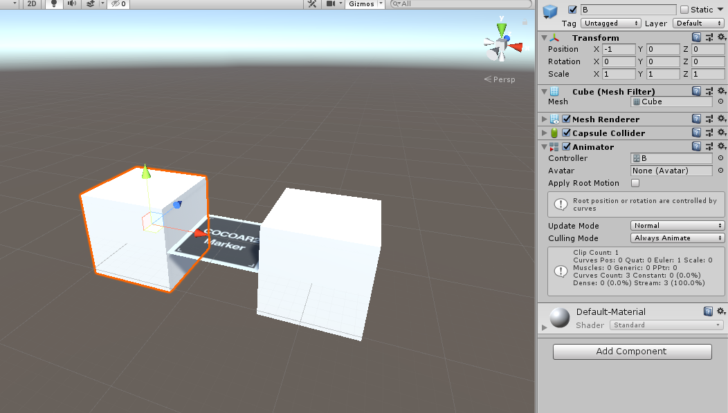The image size is (728, 413).
Task: Click the Position X field
Action: tap(619, 48)
